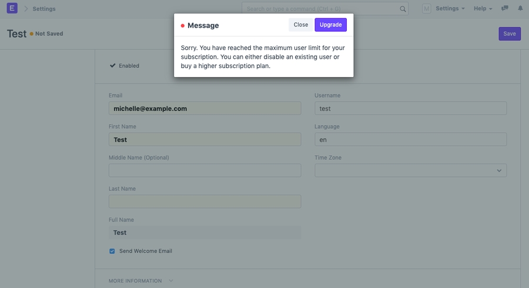
Task: Close the Message dialog
Action: pyautogui.click(x=301, y=25)
